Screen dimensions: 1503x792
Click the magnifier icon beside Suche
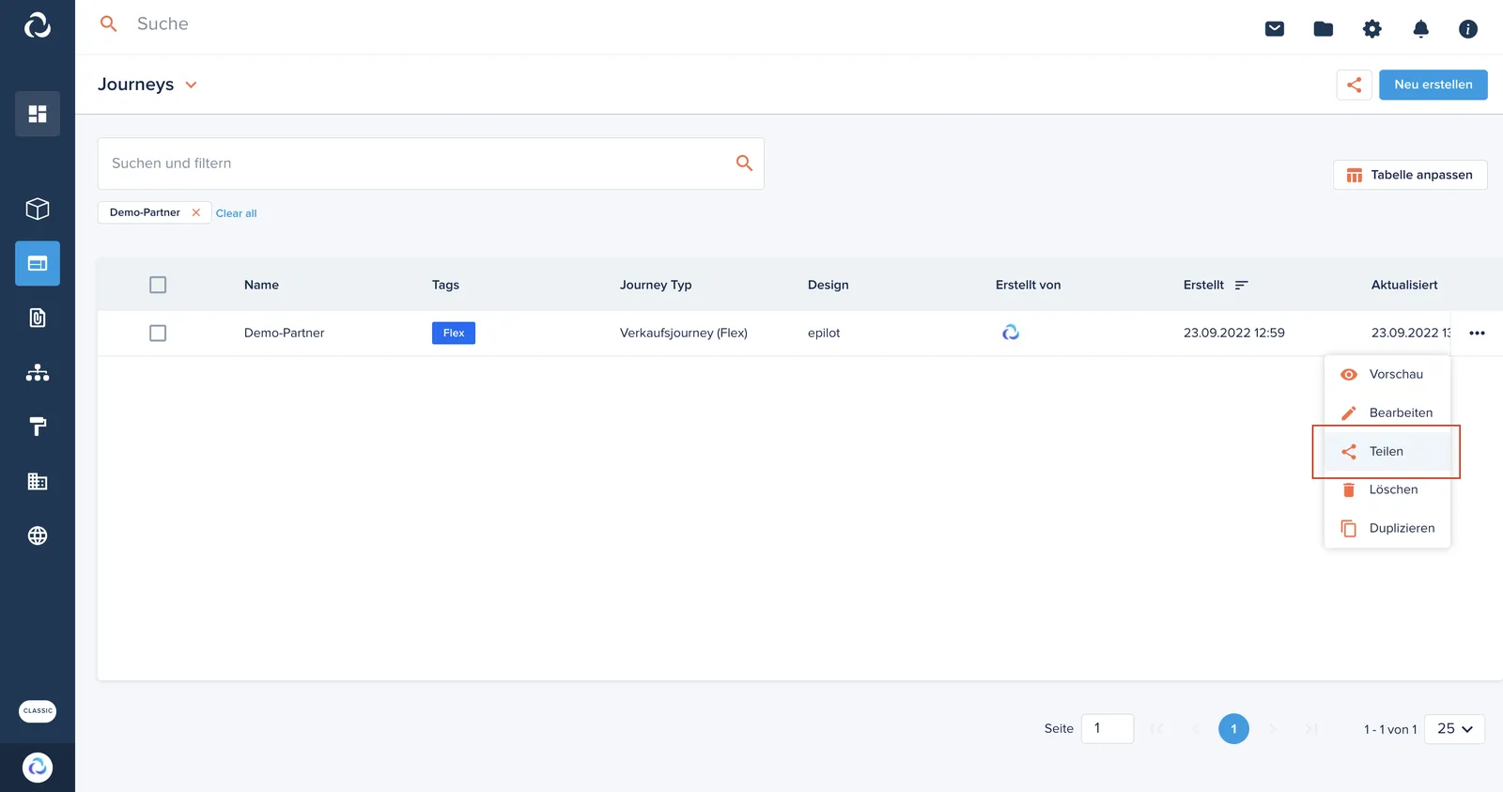point(109,23)
